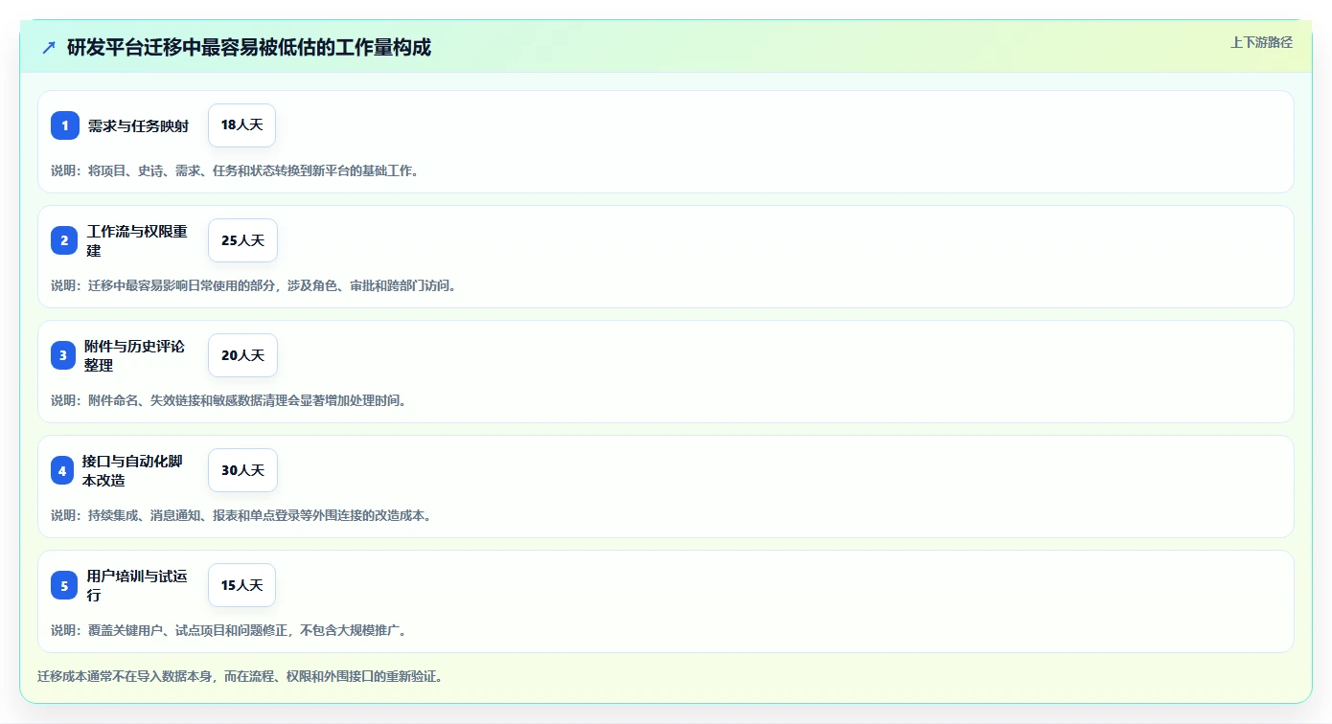
Task: Select the 18人天 value chip
Action: [241, 125]
